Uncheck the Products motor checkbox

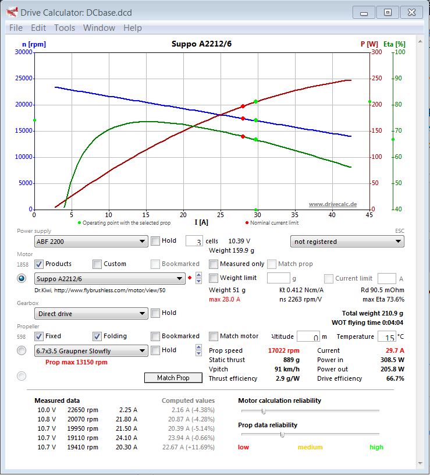[x=40, y=264]
